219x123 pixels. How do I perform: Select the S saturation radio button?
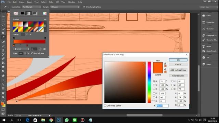pos(154,85)
